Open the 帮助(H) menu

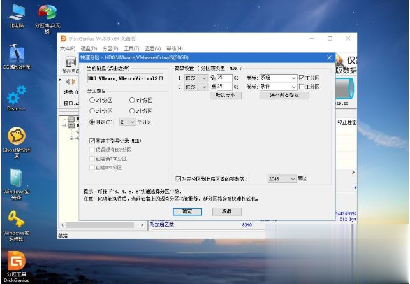[175, 49]
